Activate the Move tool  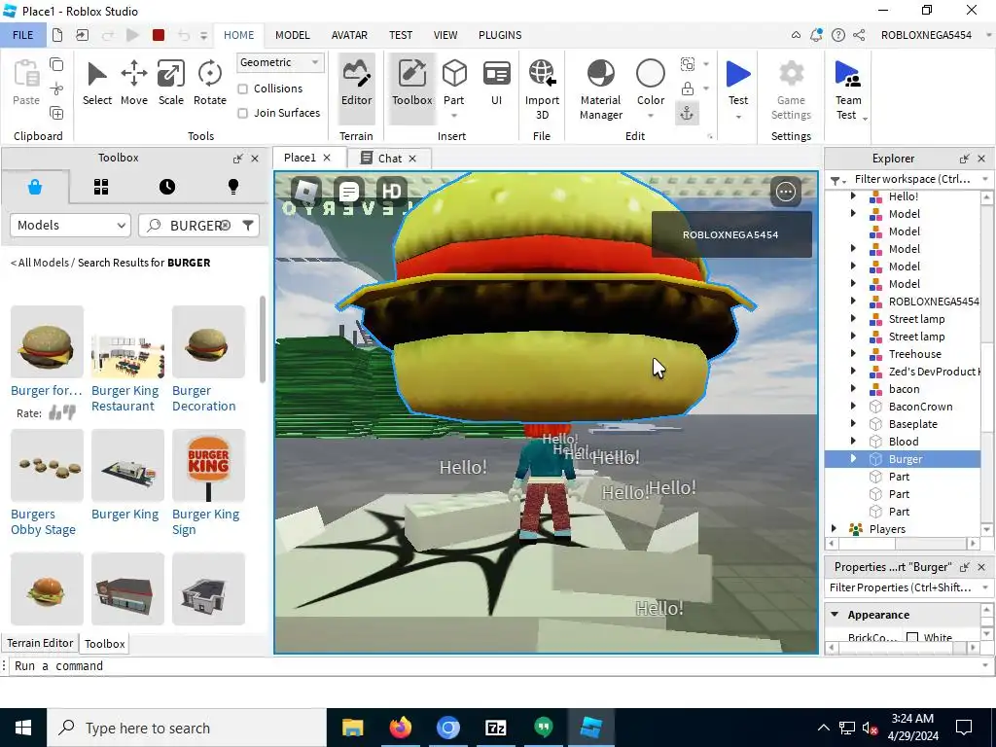point(134,84)
